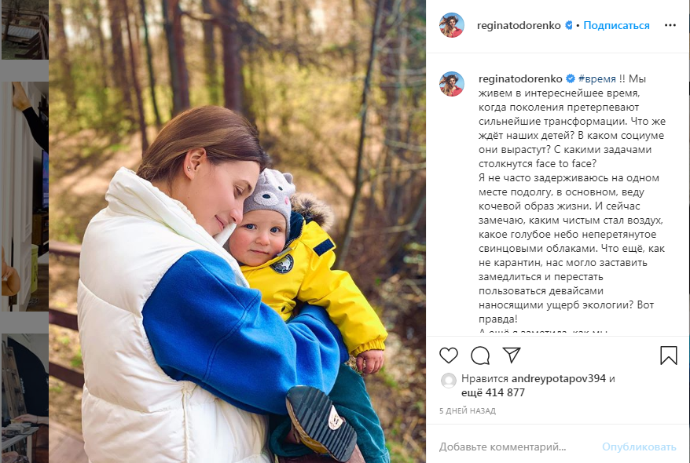The width and height of the screenshot is (690, 463).
Task: Save the post with the bookmark icon
Action: pos(669,355)
